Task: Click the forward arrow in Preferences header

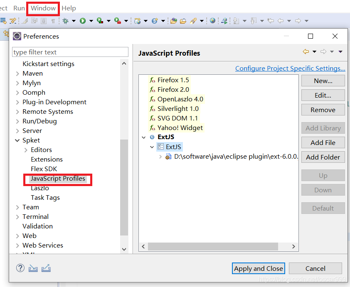Action: click(x=323, y=52)
